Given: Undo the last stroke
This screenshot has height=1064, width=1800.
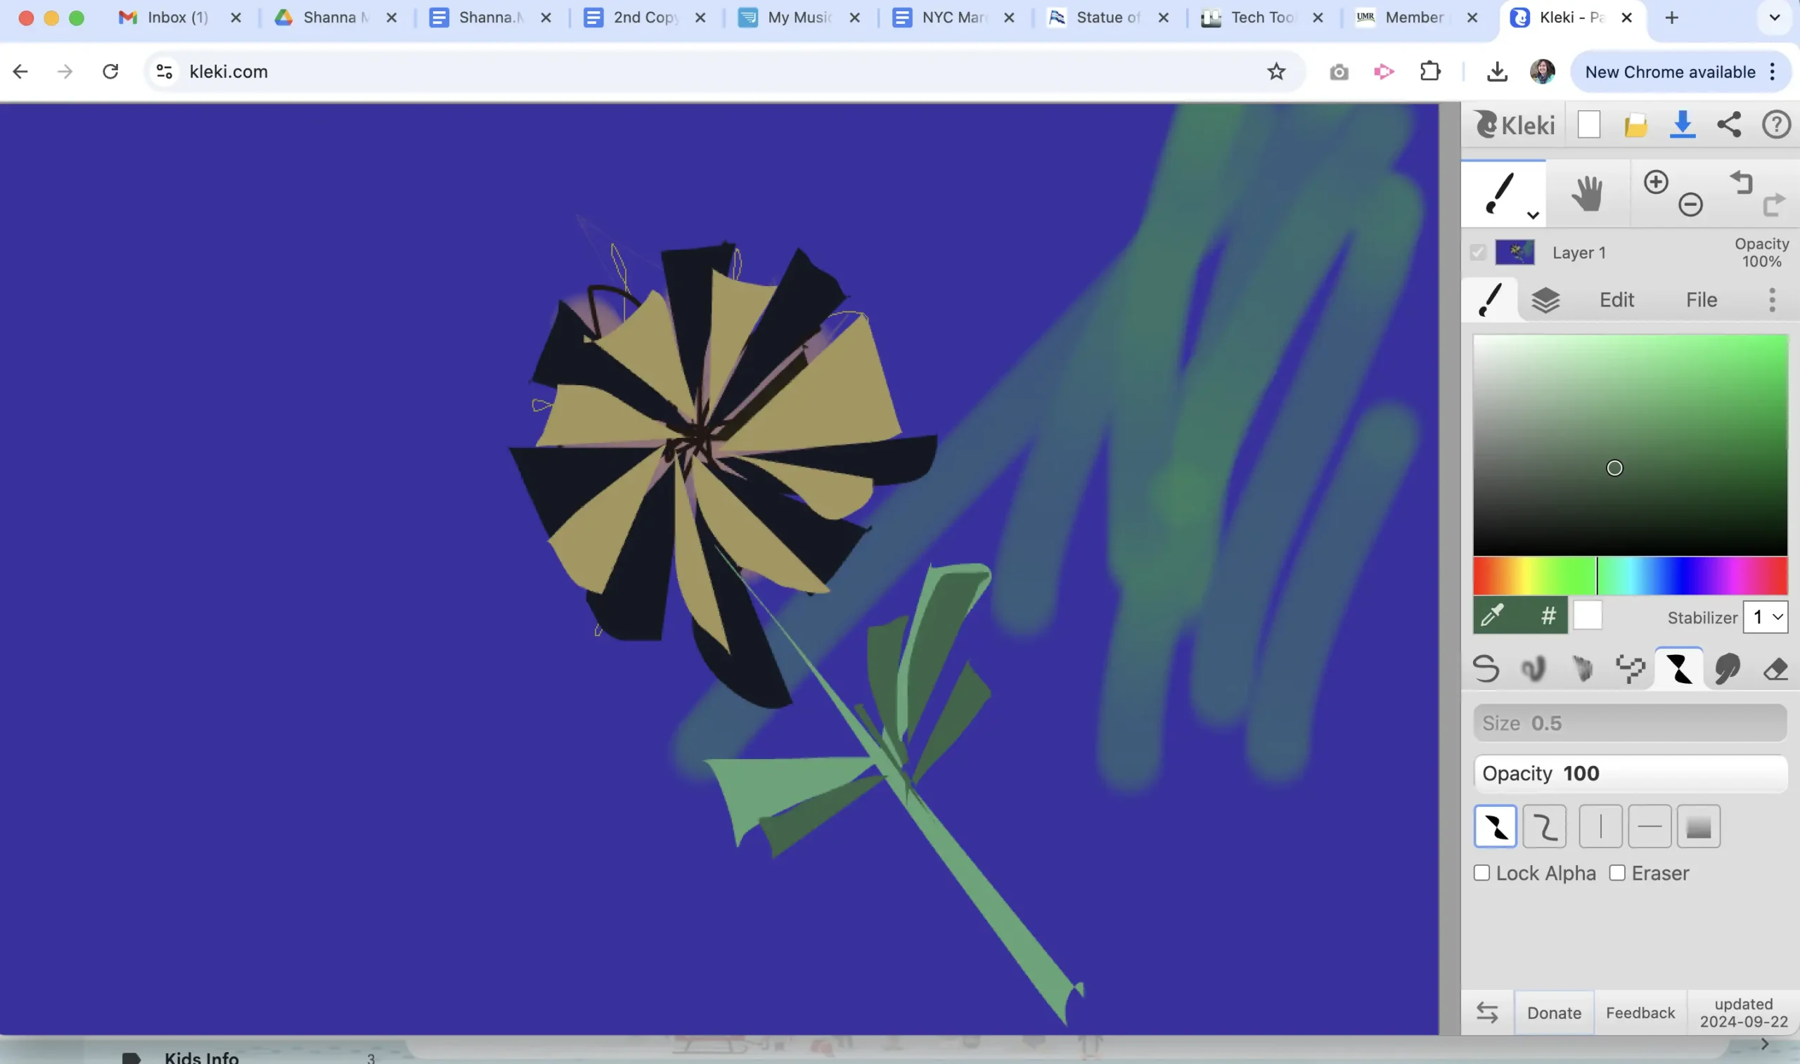Looking at the screenshot, I should (x=1741, y=182).
